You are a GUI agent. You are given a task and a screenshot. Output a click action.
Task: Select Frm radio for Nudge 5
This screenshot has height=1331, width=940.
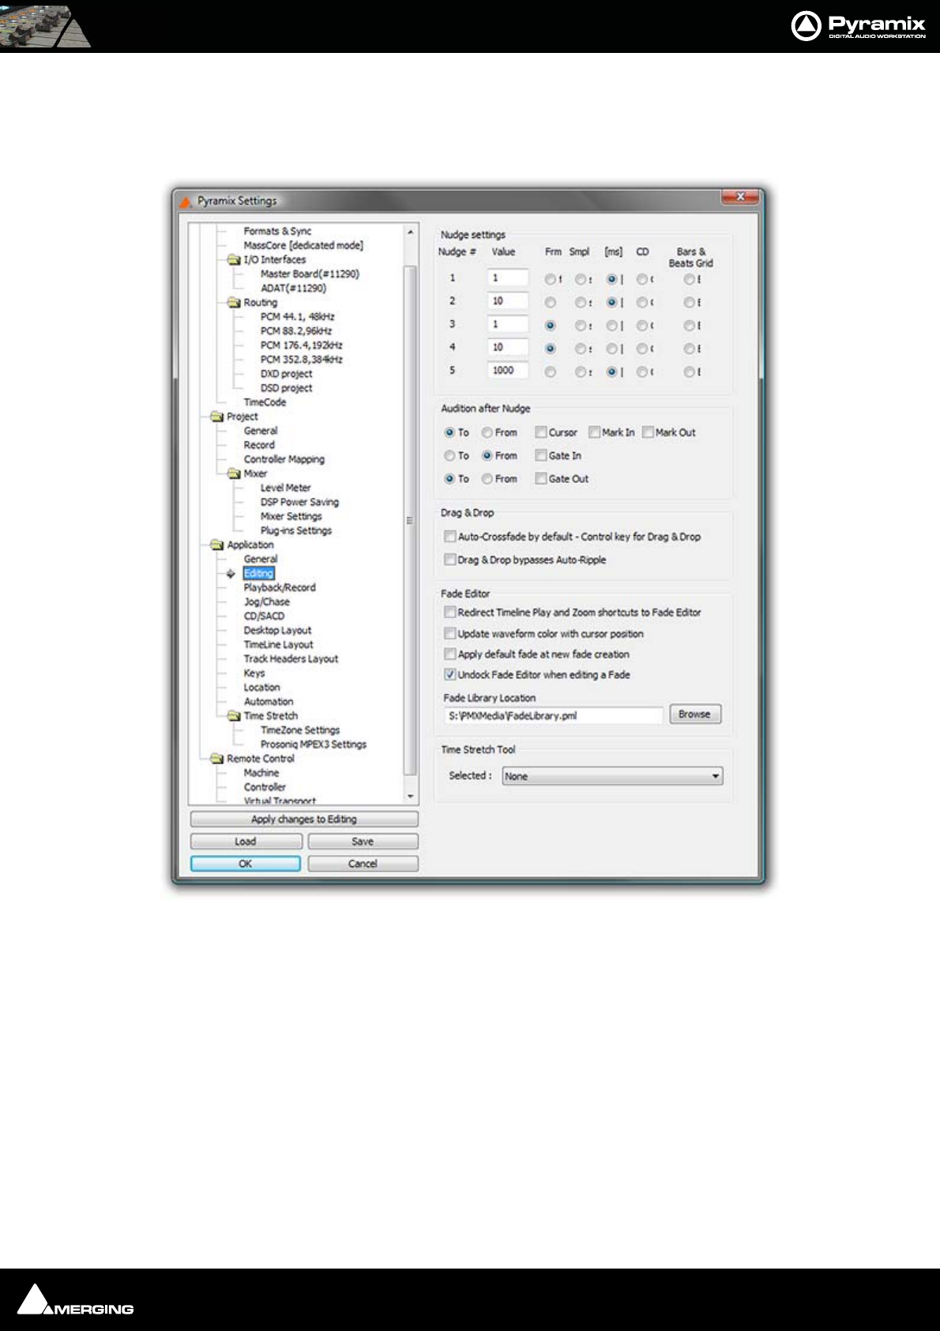point(550,371)
